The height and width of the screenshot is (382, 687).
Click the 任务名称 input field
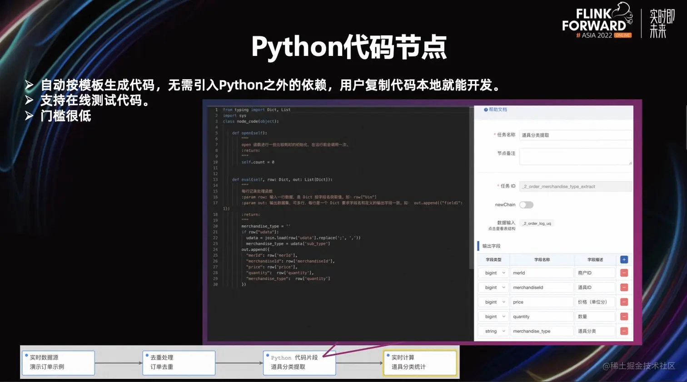[576, 135]
